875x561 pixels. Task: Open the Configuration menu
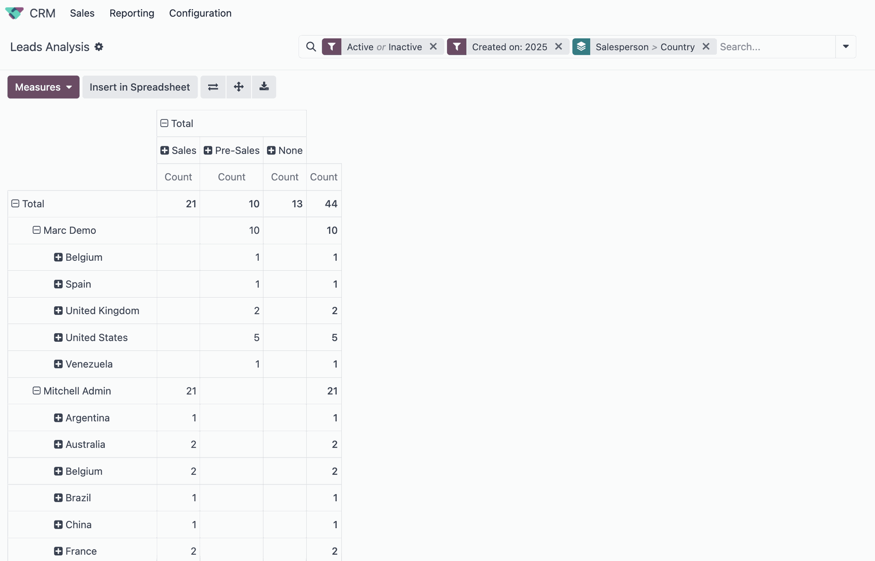pos(200,13)
